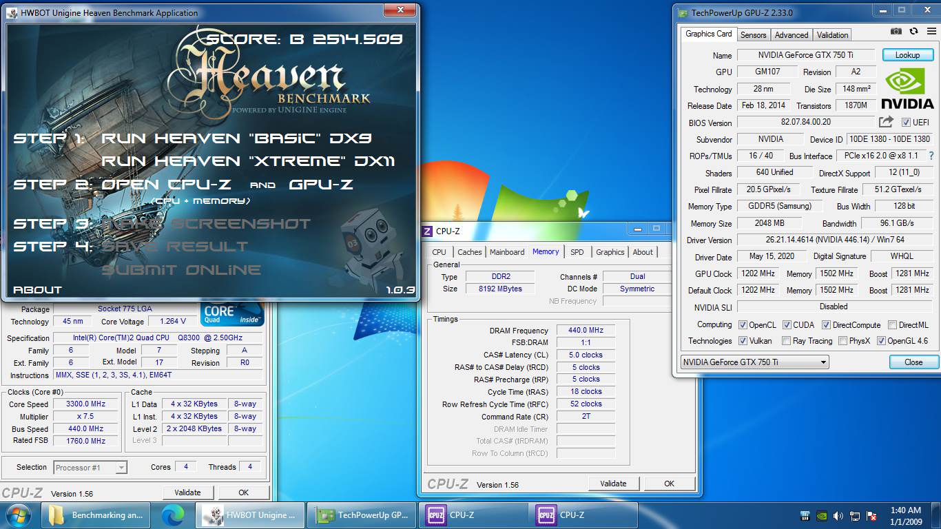Open the Caches tab in CPU-Z

tap(469, 252)
